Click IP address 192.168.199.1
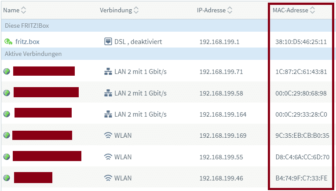 pyautogui.click(x=219, y=41)
